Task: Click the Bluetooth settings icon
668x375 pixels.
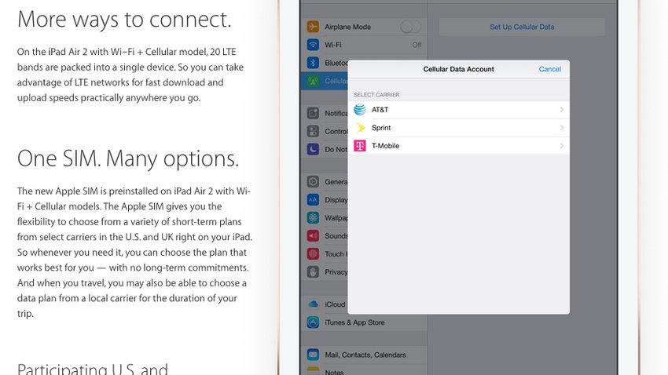Action: pos(313,63)
